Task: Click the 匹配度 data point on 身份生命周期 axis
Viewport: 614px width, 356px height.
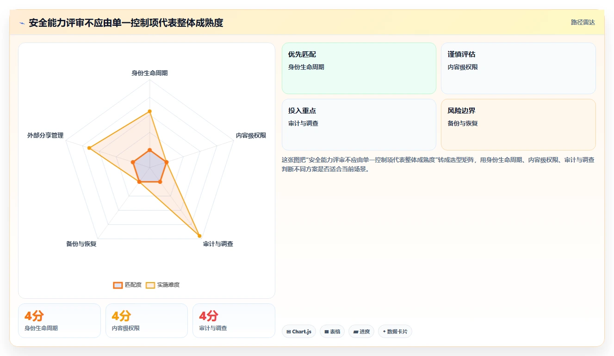Action: point(149,150)
